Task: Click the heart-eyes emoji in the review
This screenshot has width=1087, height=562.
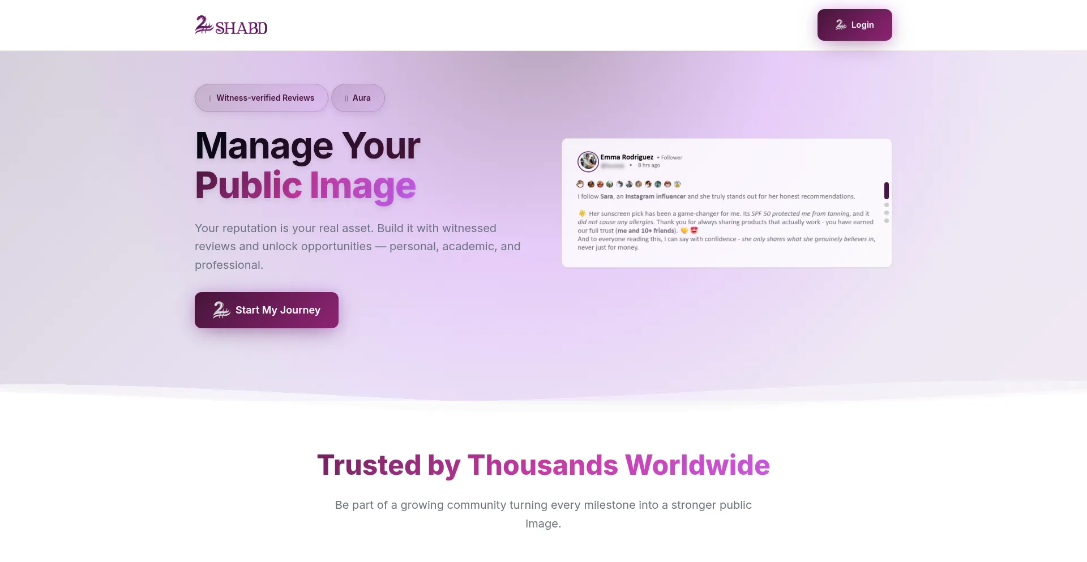Action: click(x=694, y=230)
